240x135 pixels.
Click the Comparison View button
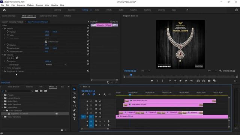214,81
